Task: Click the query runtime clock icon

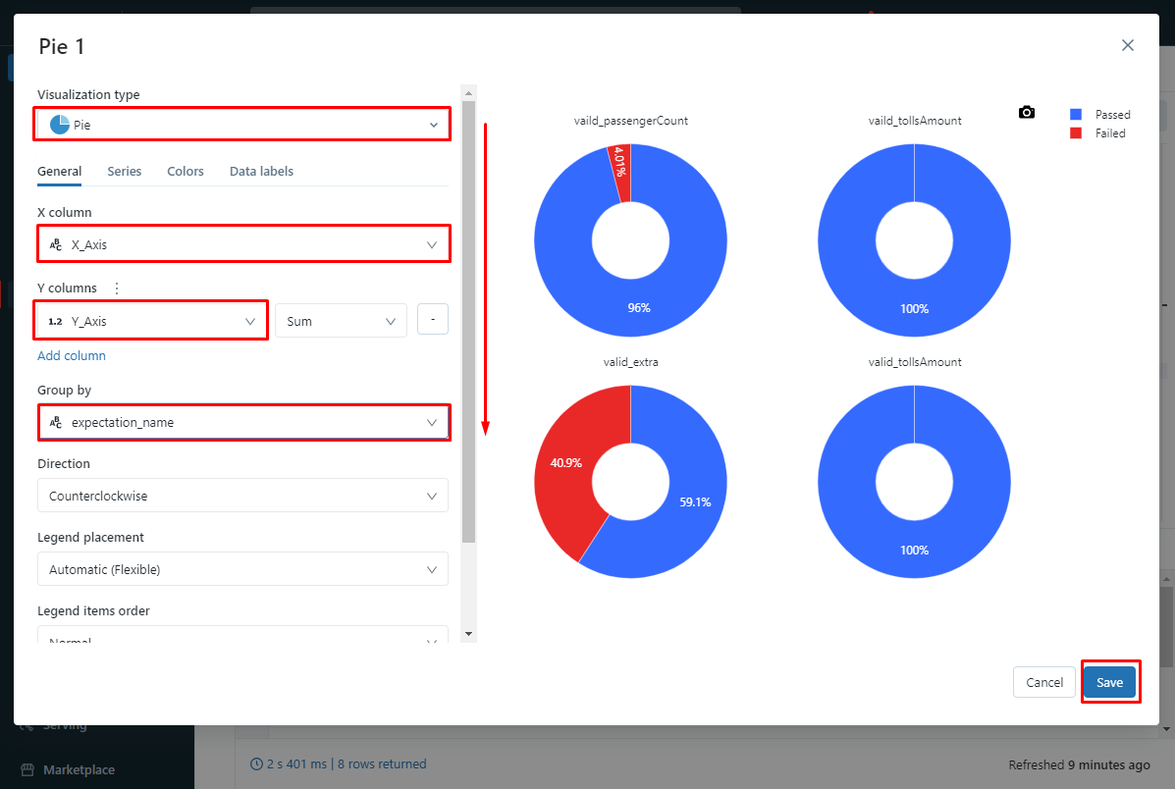Action: 256,764
